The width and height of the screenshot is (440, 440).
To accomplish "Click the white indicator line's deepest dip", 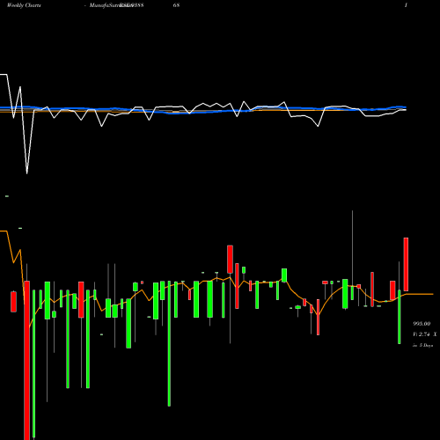I will point(27,172).
